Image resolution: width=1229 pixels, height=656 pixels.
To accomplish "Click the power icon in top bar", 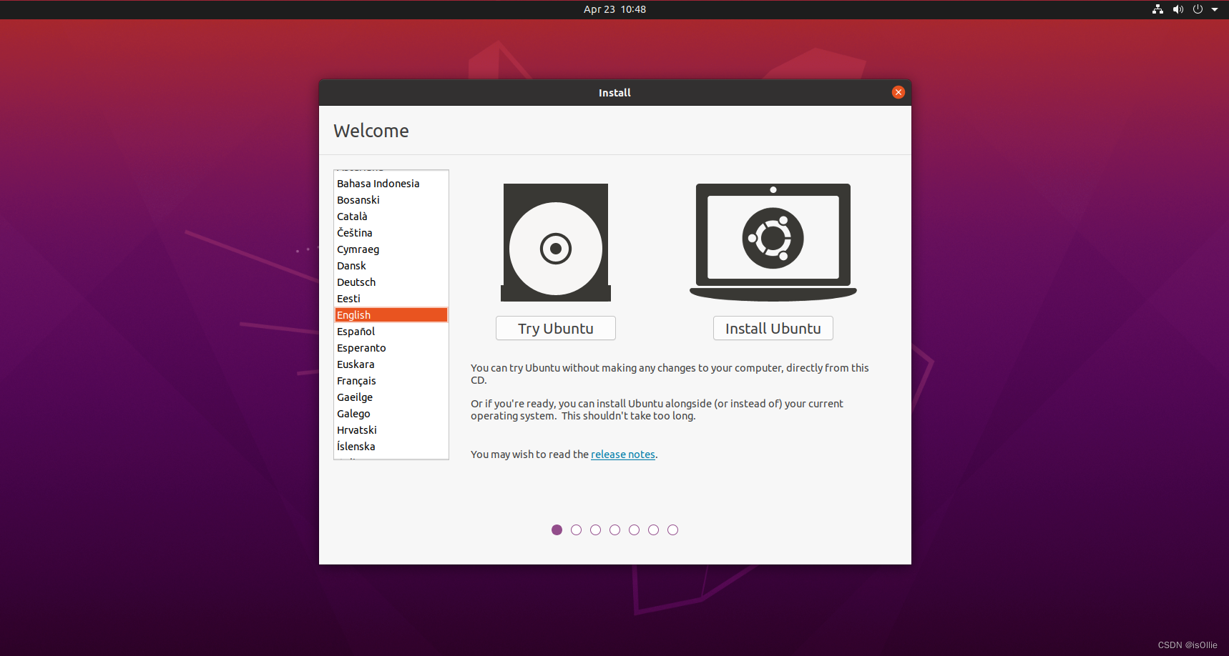I will [x=1198, y=9].
